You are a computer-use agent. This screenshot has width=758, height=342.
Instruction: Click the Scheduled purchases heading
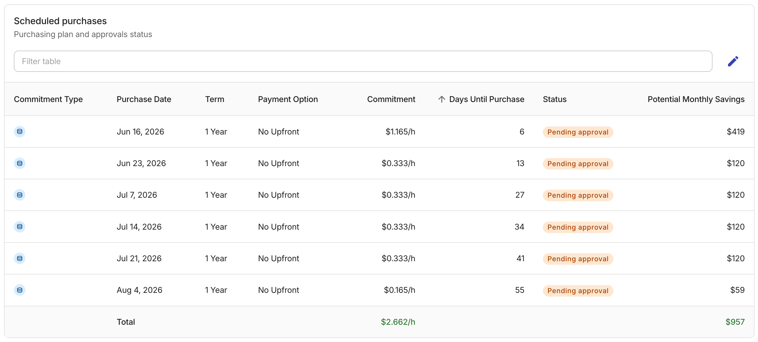[x=60, y=21]
